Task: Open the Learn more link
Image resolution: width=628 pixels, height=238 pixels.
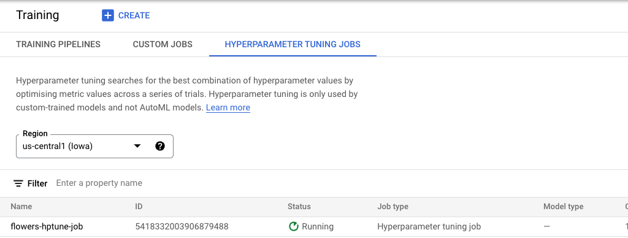Action: (228, 107)
